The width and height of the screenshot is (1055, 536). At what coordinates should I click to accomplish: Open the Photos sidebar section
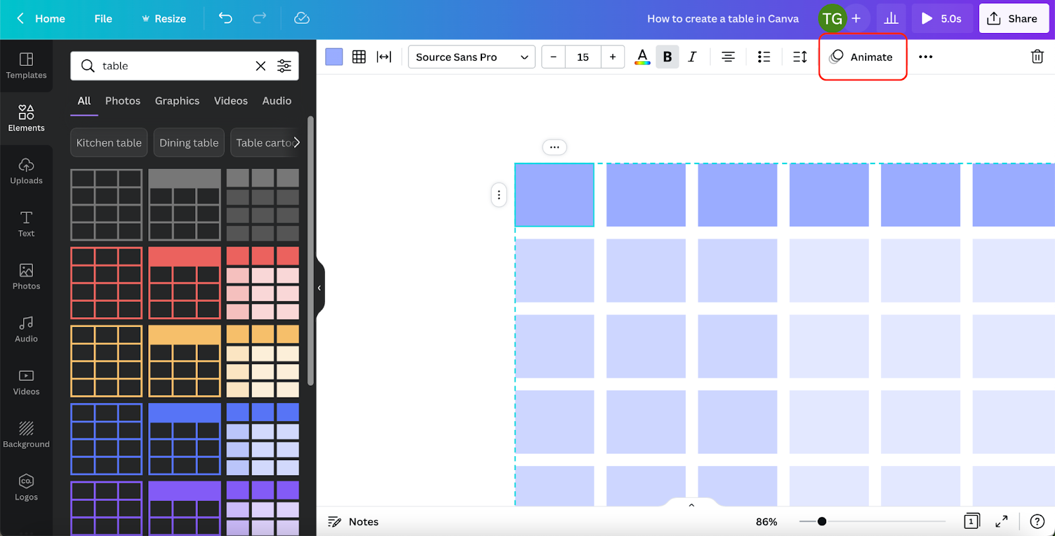(26, 277)
